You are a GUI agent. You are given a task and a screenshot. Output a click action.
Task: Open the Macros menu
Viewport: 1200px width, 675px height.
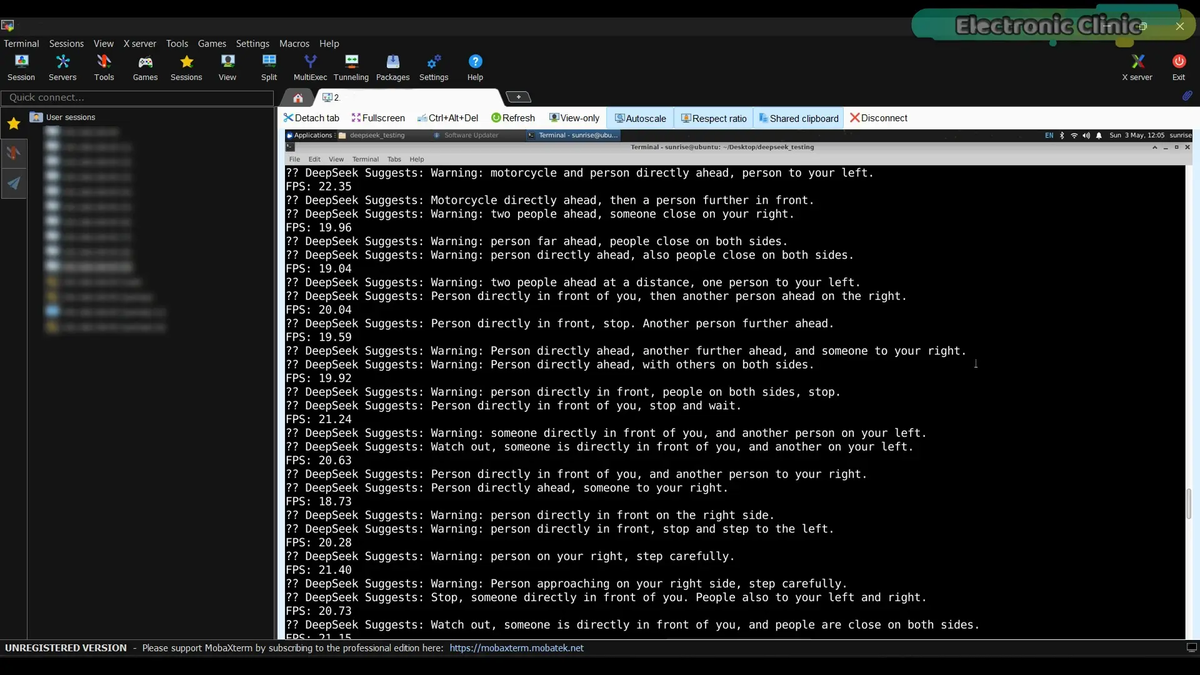click(x=294, y=44)
